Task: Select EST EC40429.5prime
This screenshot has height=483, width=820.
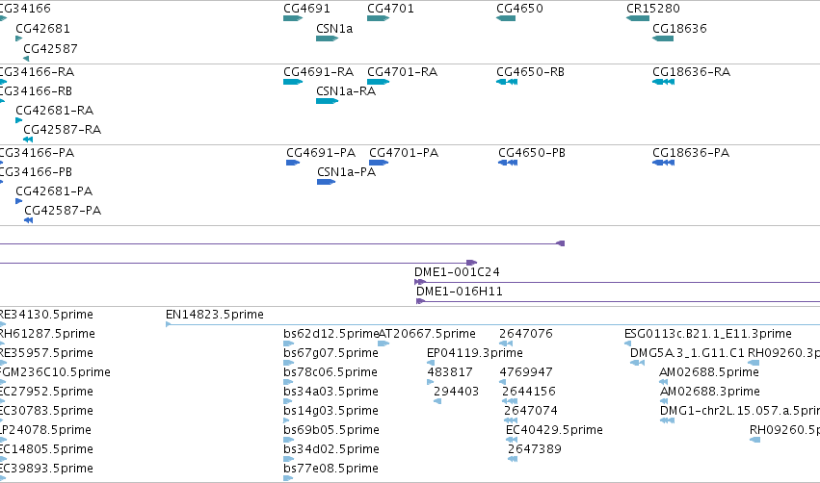Action: click(x=554, y=430)
